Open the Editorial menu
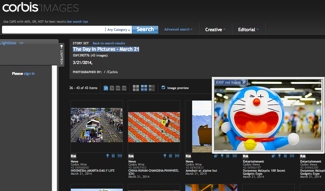This screenshot has height=191, width=325. point(248,29)
